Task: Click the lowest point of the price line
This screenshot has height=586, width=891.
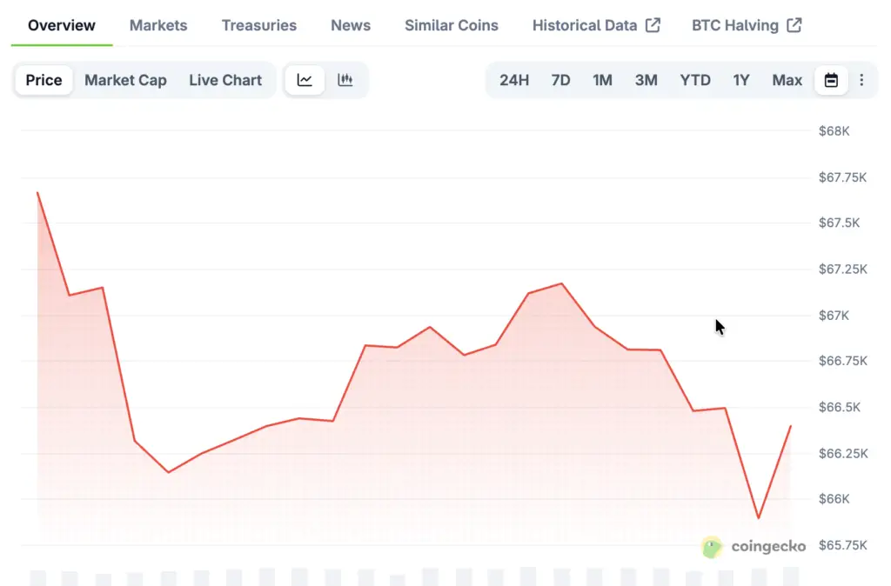Action: pos(759,518)
